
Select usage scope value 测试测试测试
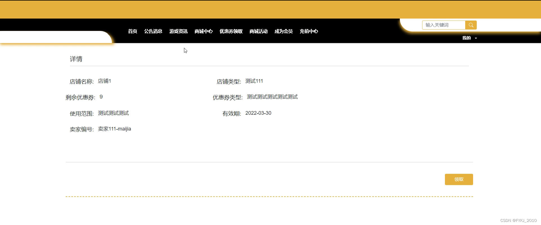[x=113, y=113]
